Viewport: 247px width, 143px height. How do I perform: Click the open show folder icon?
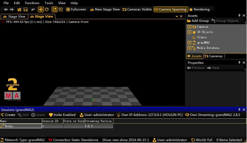[19, 10]
